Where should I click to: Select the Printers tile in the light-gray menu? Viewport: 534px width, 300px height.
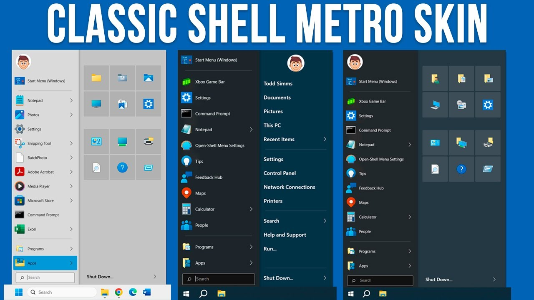click(148, 141)
